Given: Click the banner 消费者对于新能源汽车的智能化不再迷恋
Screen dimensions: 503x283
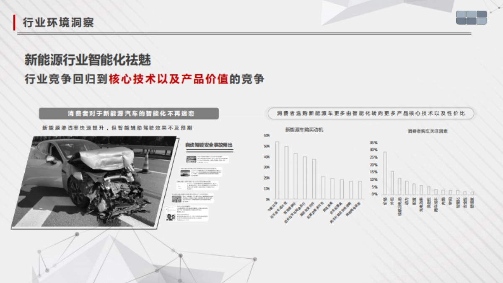Looking at the screenshot, I should pyautogui.click(x=130, y=112).
